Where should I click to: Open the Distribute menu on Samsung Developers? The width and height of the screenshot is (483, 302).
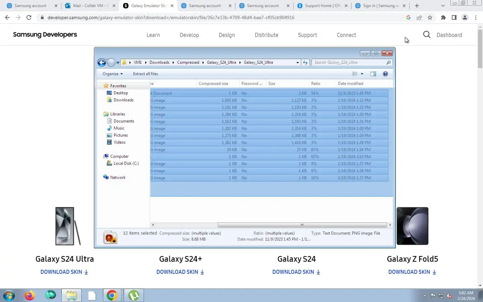[x=266, y=35]
